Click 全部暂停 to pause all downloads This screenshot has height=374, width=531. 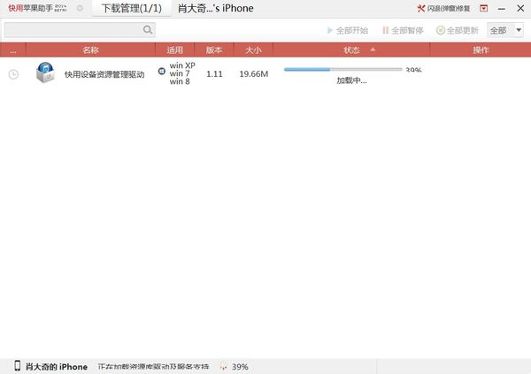403,30
